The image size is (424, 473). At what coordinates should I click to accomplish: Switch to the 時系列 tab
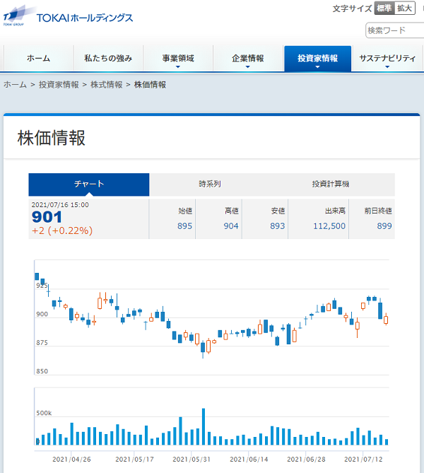pos(210,185)
